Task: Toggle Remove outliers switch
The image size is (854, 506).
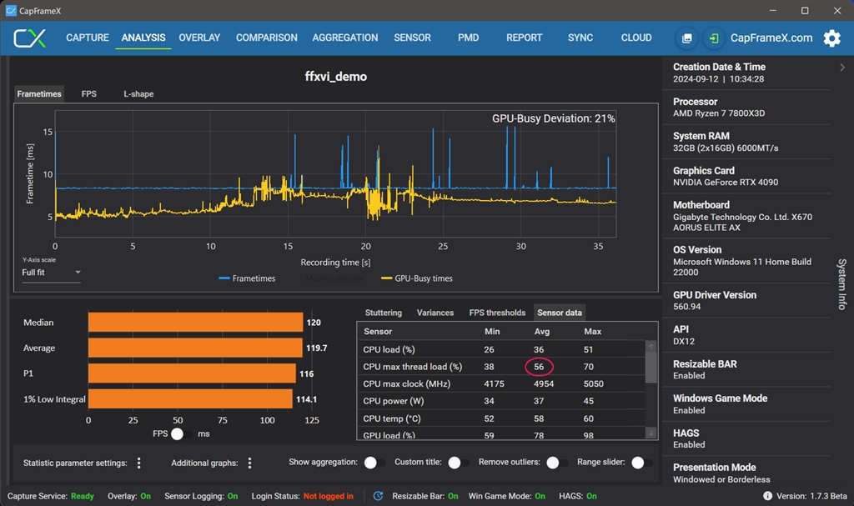Action: tap(555, 463)
